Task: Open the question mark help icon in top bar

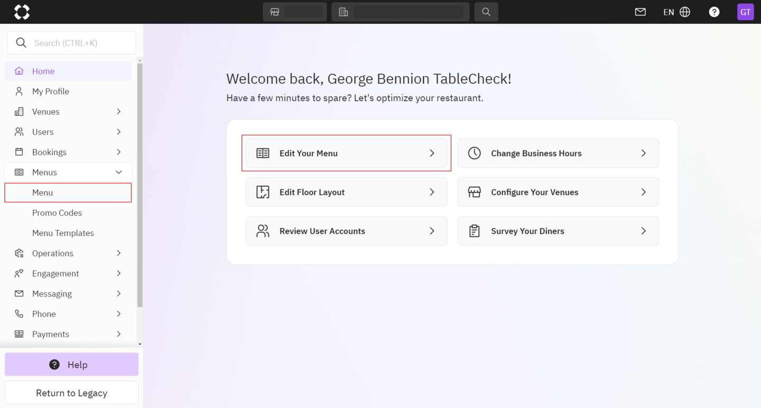Action: (714, 12)
